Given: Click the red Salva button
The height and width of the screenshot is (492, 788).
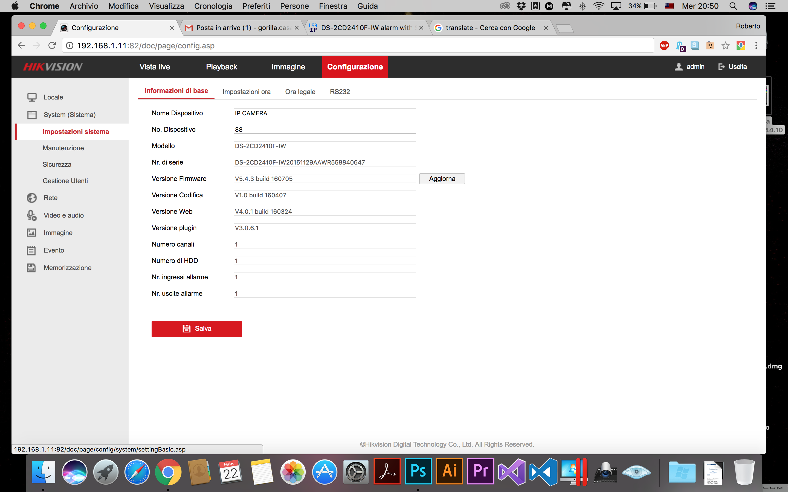Looking at the screenshot, I should tap(196, 329).
